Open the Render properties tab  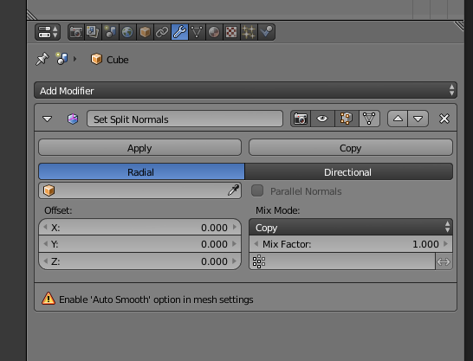[76, 32]
